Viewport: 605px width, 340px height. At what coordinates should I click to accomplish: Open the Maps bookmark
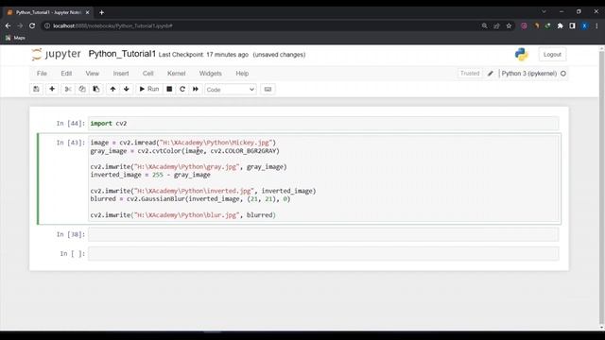tap(15, 38)
